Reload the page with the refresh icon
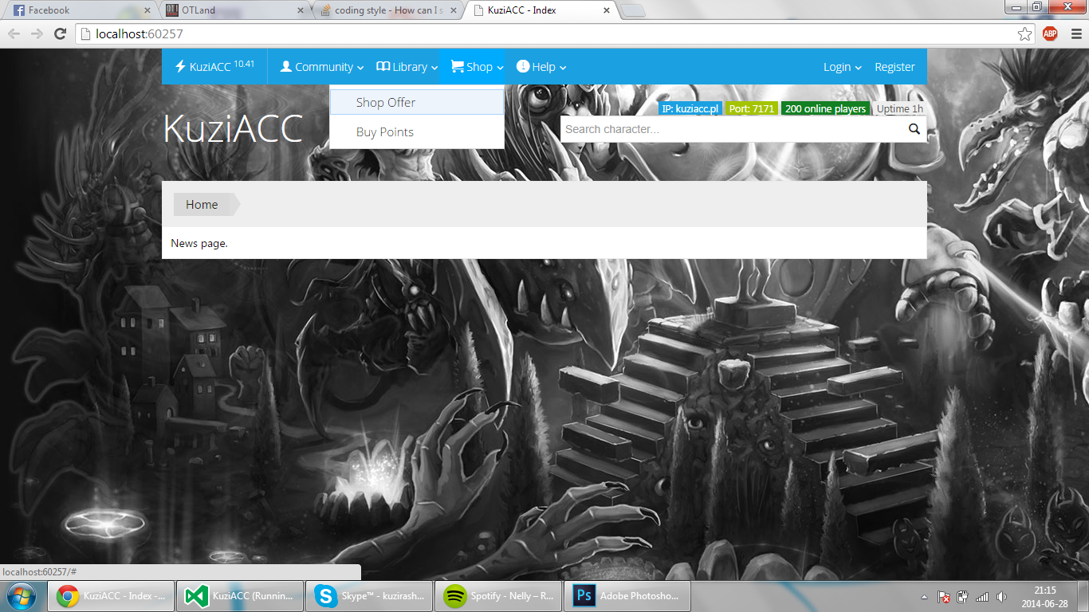The width and height of the screenshot is (1089, 612). [x=60, y=33]
